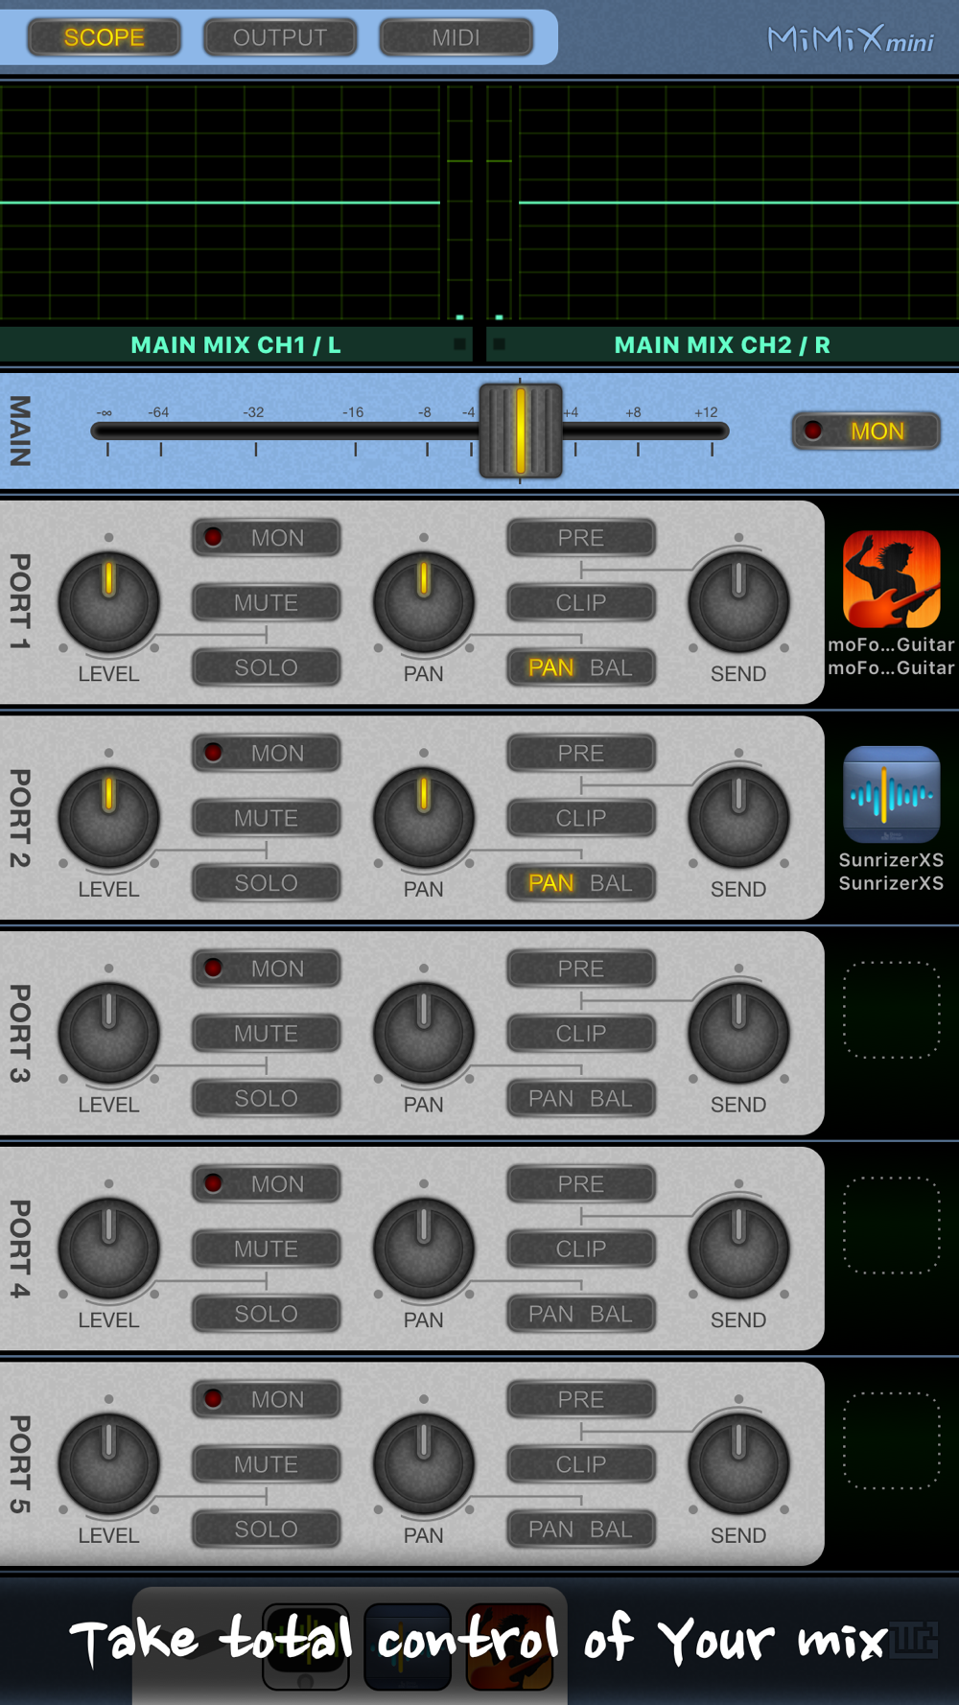Click the Port 5 SEND knob
This screenshot has height=1705, width=959.
click(x=738, y=1465)
